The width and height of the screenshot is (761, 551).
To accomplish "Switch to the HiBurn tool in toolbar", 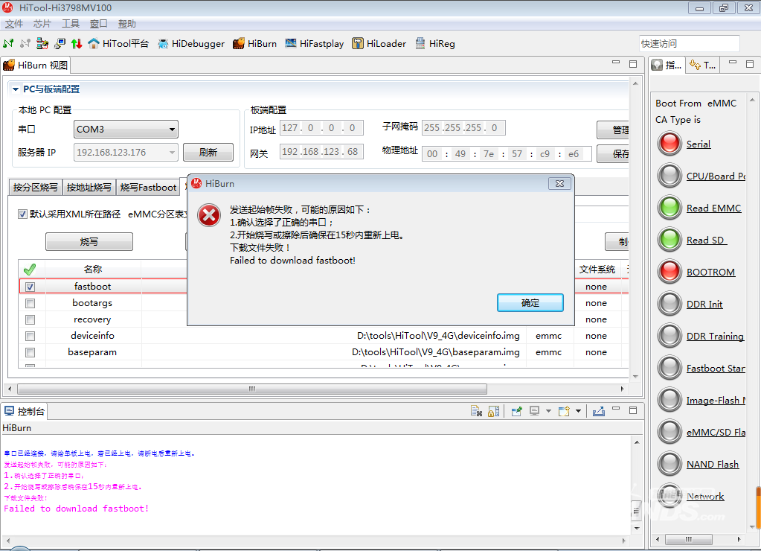I will (255, 43).
